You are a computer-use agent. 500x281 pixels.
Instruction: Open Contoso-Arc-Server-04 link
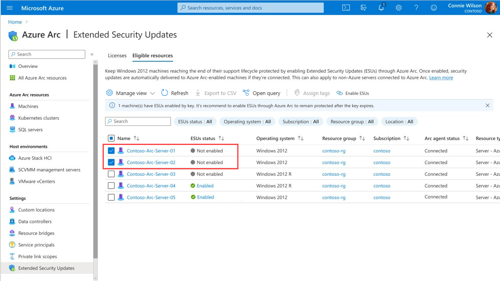(x=151, y=186)
